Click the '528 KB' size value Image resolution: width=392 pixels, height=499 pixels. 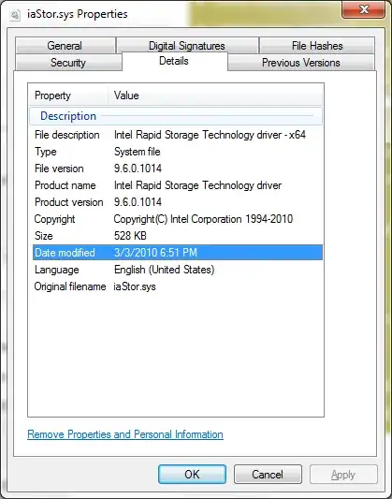(130, 236)
